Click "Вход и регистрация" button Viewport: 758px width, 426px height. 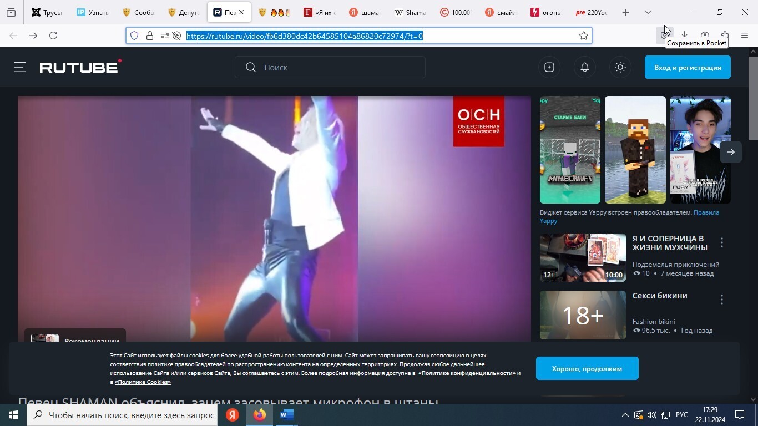pos(687,67)
